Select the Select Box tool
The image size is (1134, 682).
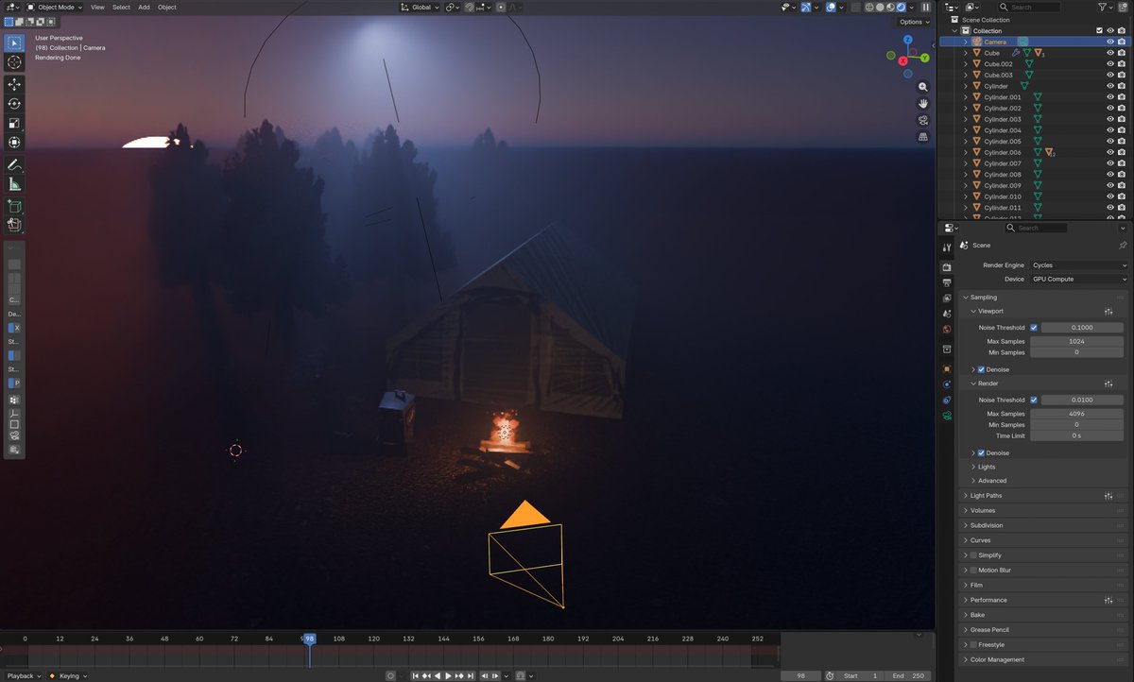[14, 43]
